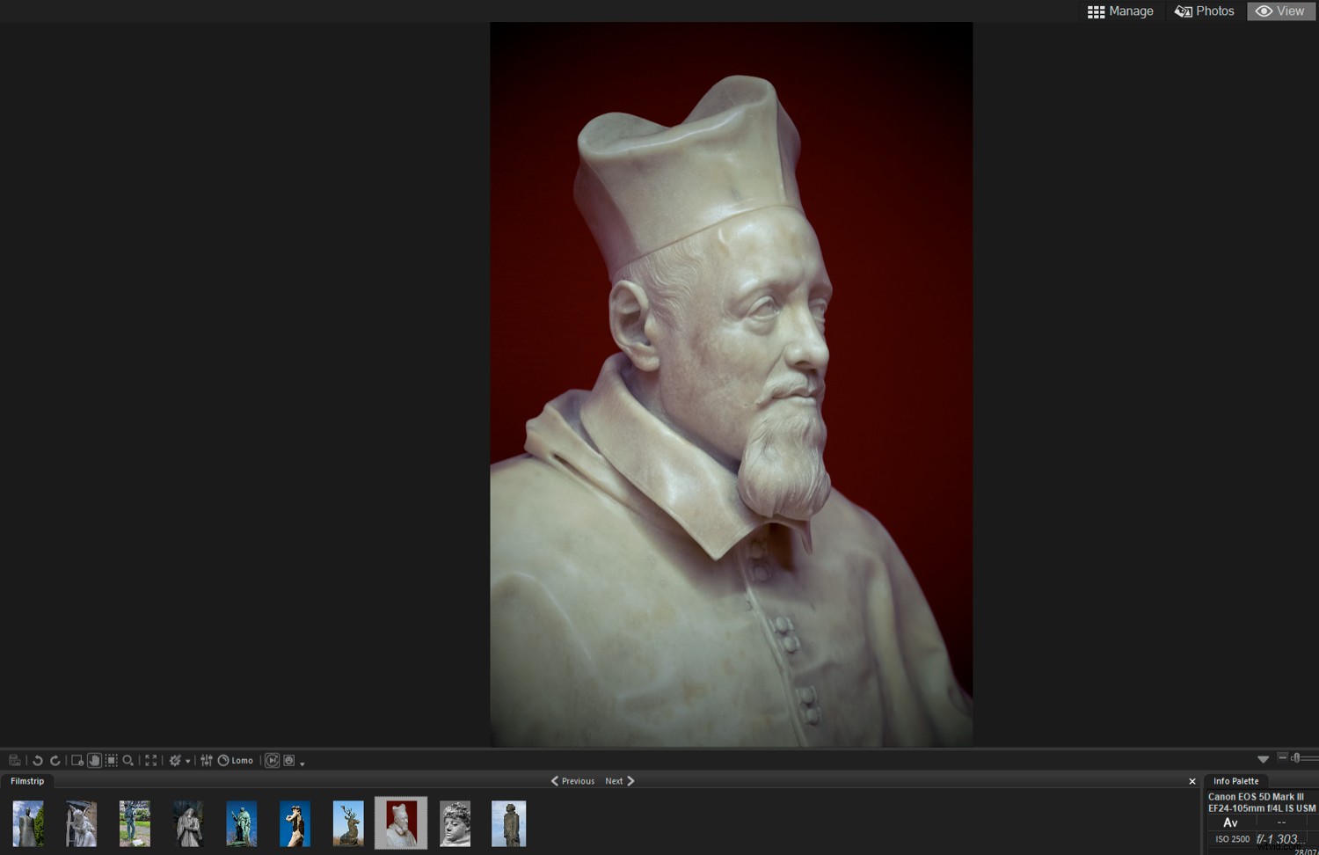
Task: Close the Filmstrip panel
Action: click(1192, 781)
